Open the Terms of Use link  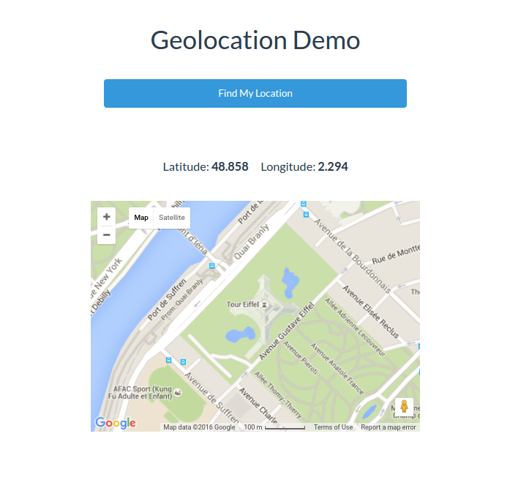tap(333, 427)
